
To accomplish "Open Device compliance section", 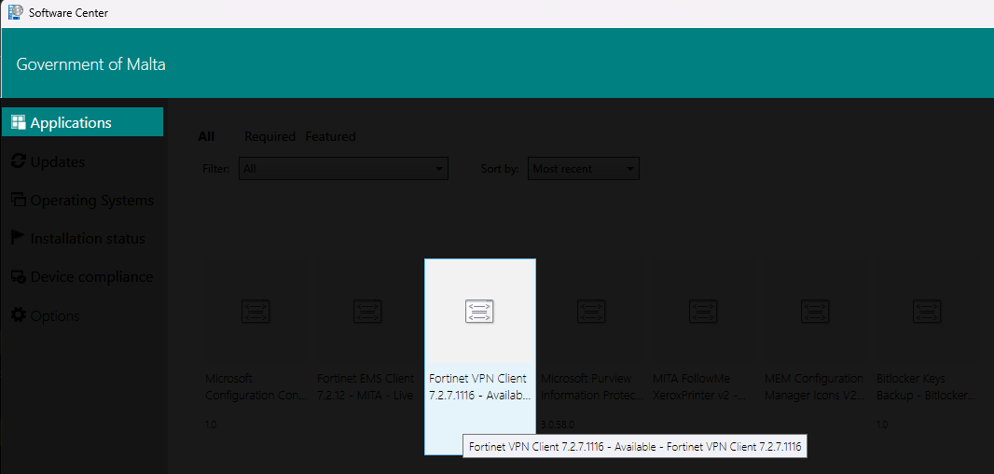I will [x=82, y=277].
